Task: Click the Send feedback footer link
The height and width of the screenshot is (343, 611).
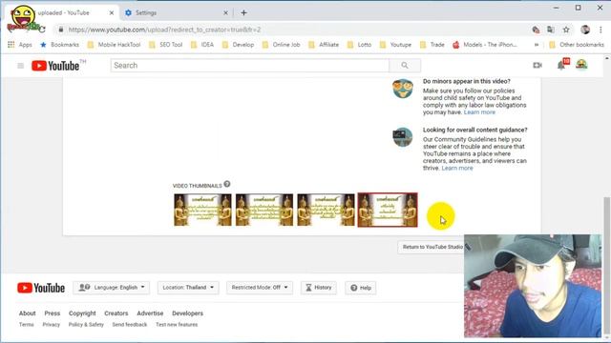Action: pyautogui.click(x=130, y=324)
